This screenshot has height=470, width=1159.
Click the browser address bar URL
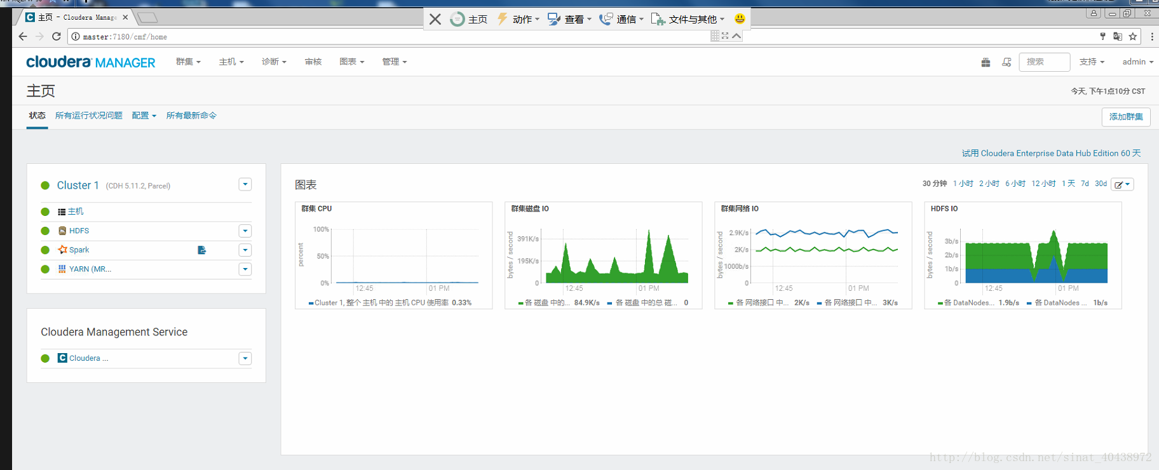click(x=125, y=37)
